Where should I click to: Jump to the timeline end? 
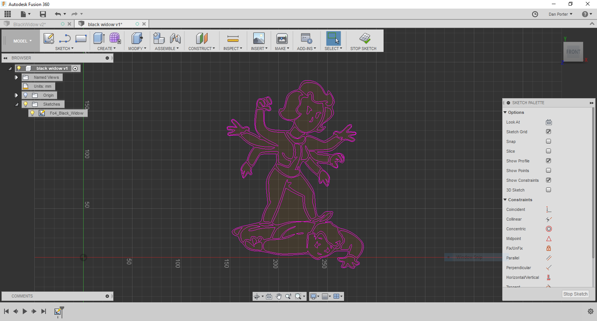coord(44,311)
